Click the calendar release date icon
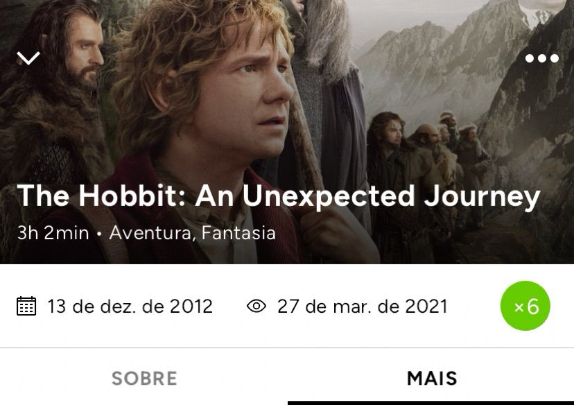This screenshot has width=574, height=405. (26, 306)
